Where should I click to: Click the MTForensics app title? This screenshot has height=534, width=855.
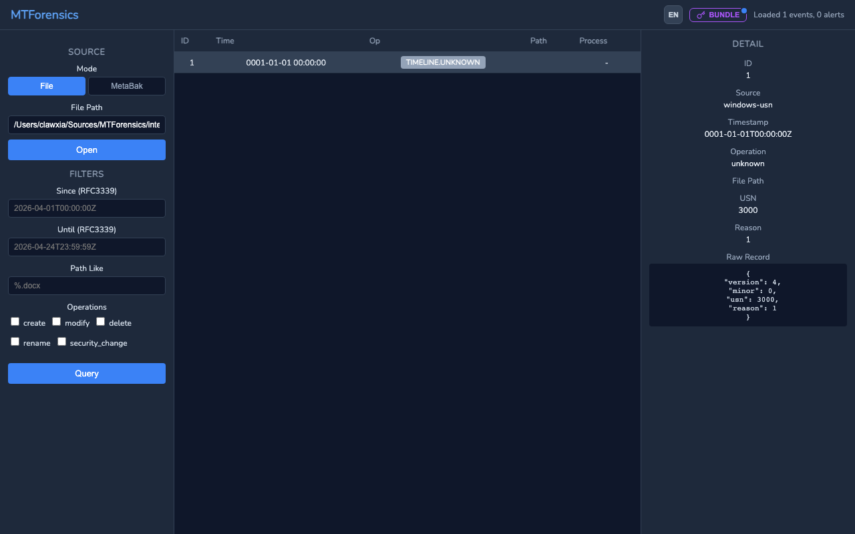[45, 15]
